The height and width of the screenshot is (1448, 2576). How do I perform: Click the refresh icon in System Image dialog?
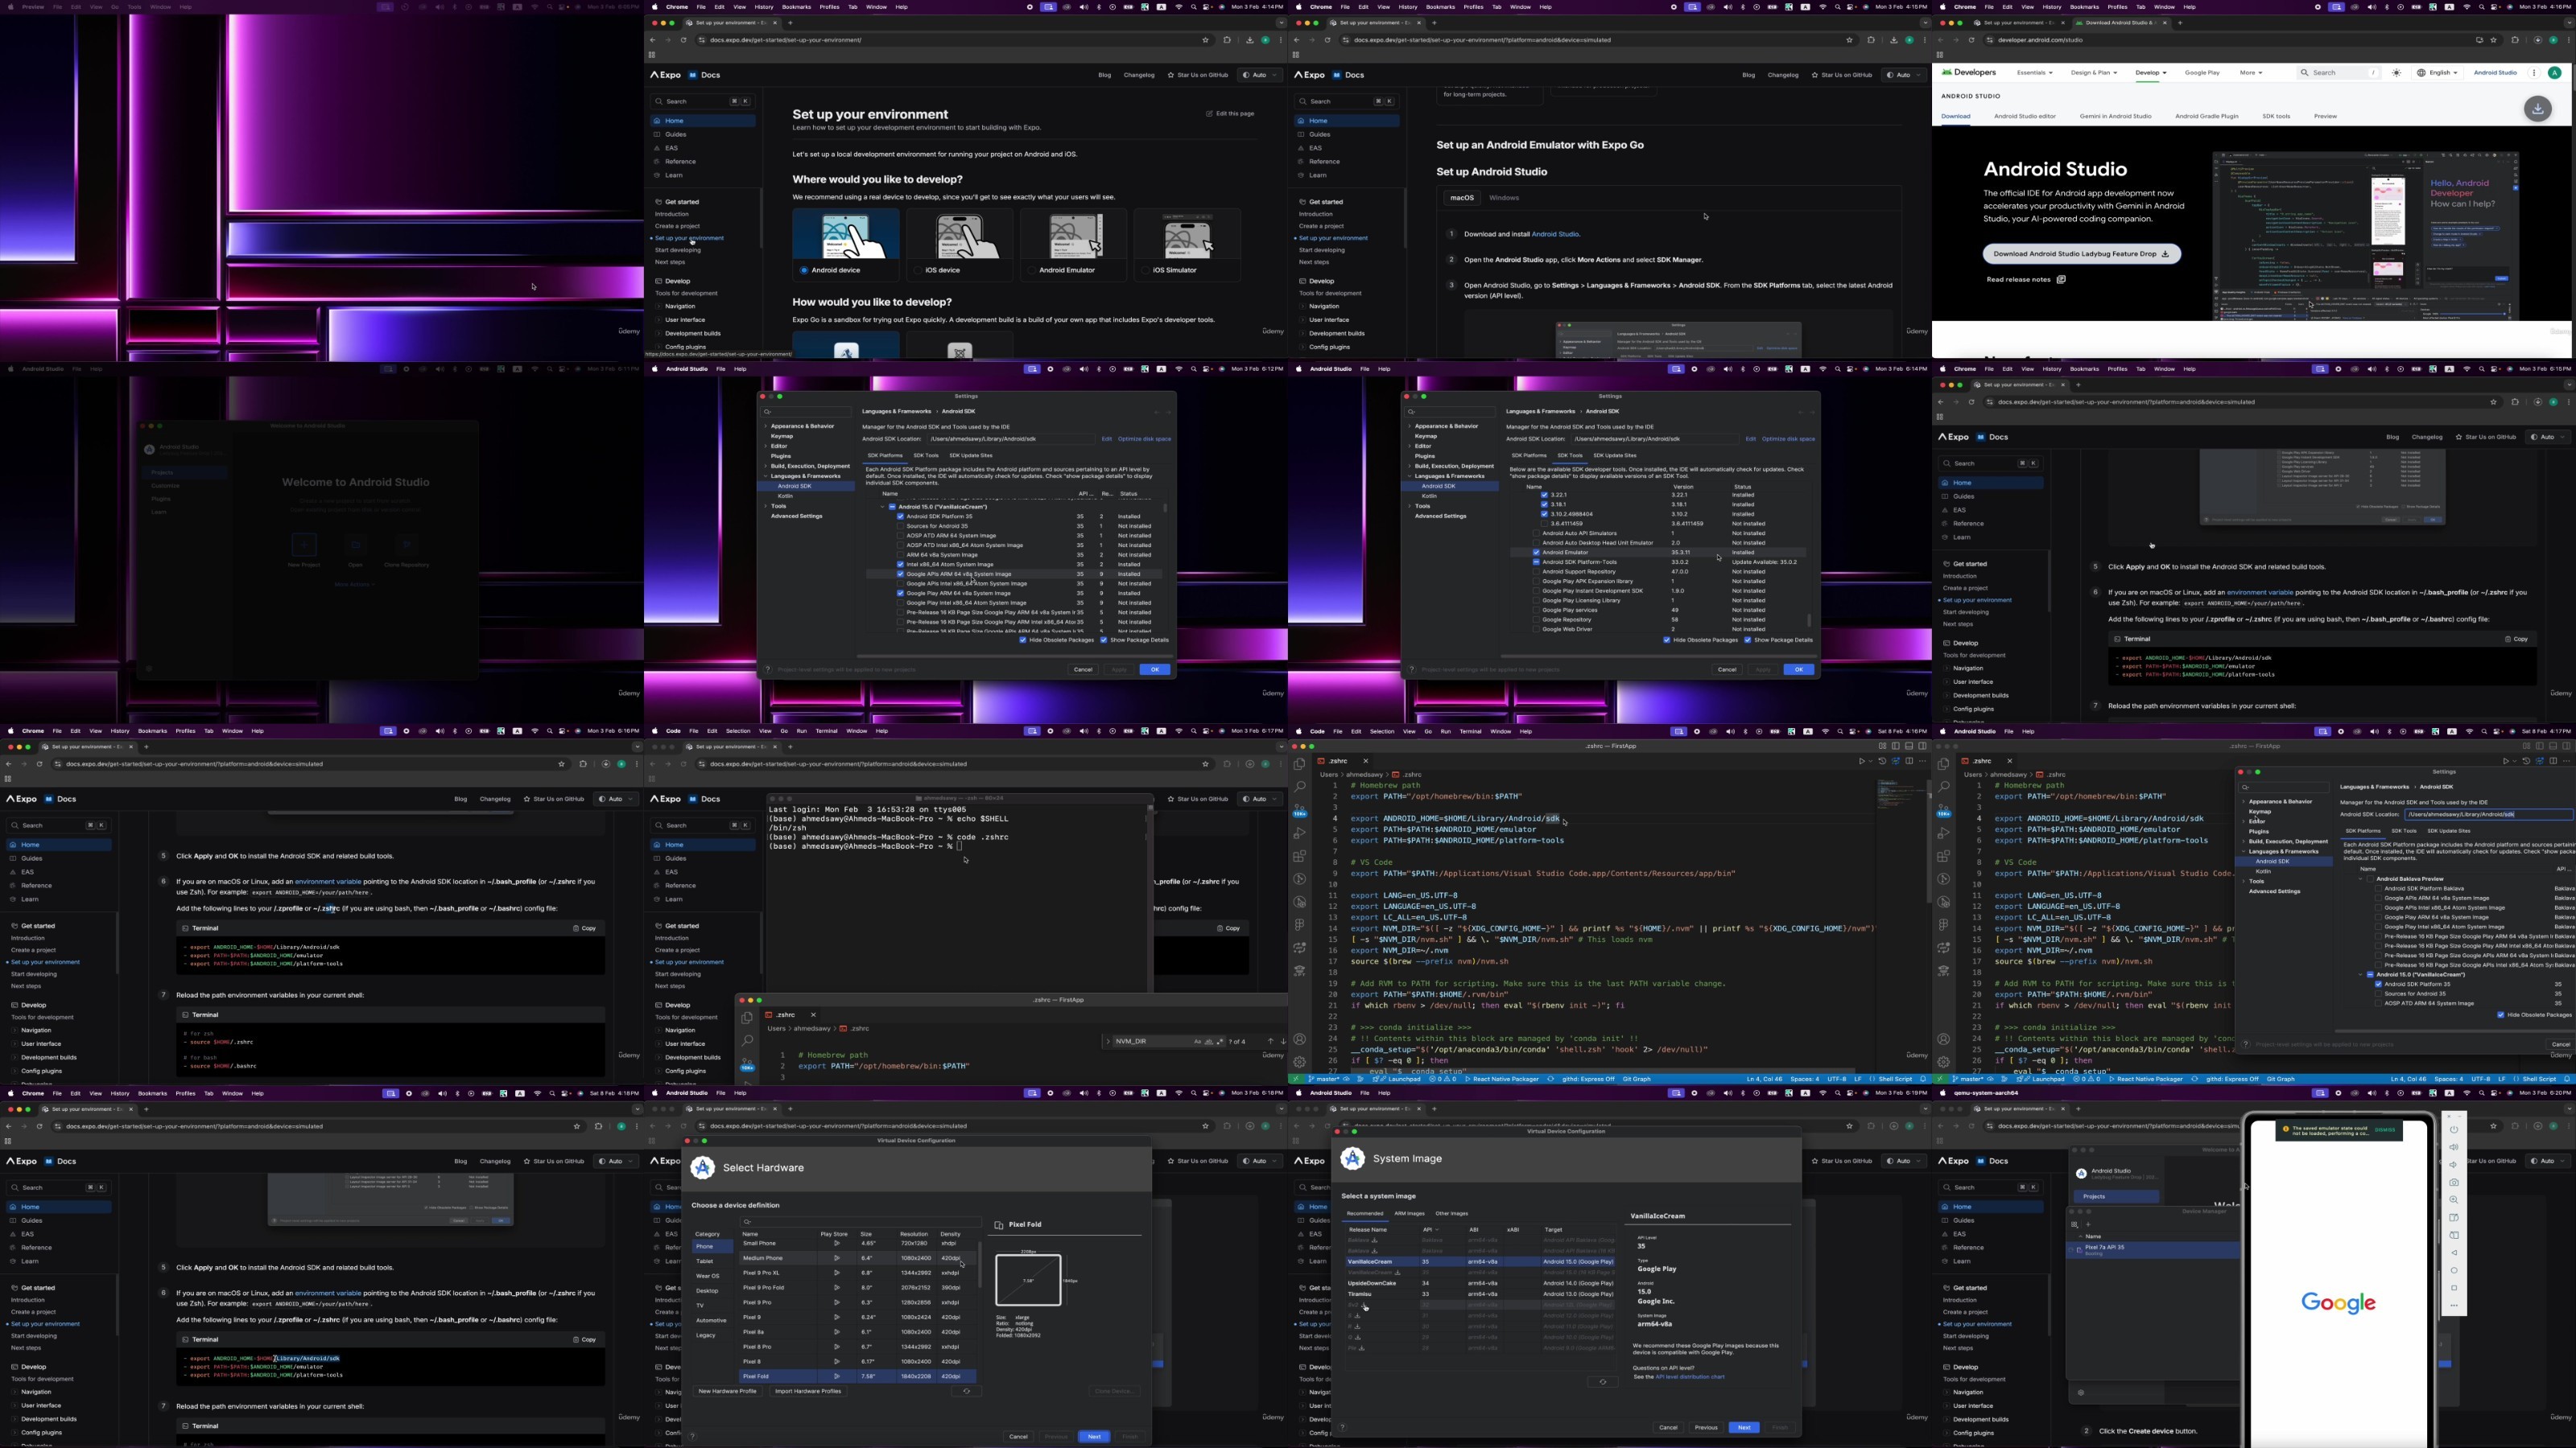(x=1602, y=1383)
